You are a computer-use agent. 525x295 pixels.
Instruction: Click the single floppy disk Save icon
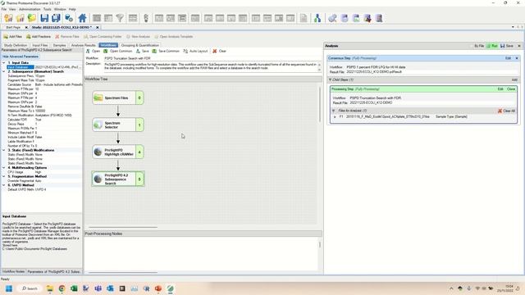point(44,18)
